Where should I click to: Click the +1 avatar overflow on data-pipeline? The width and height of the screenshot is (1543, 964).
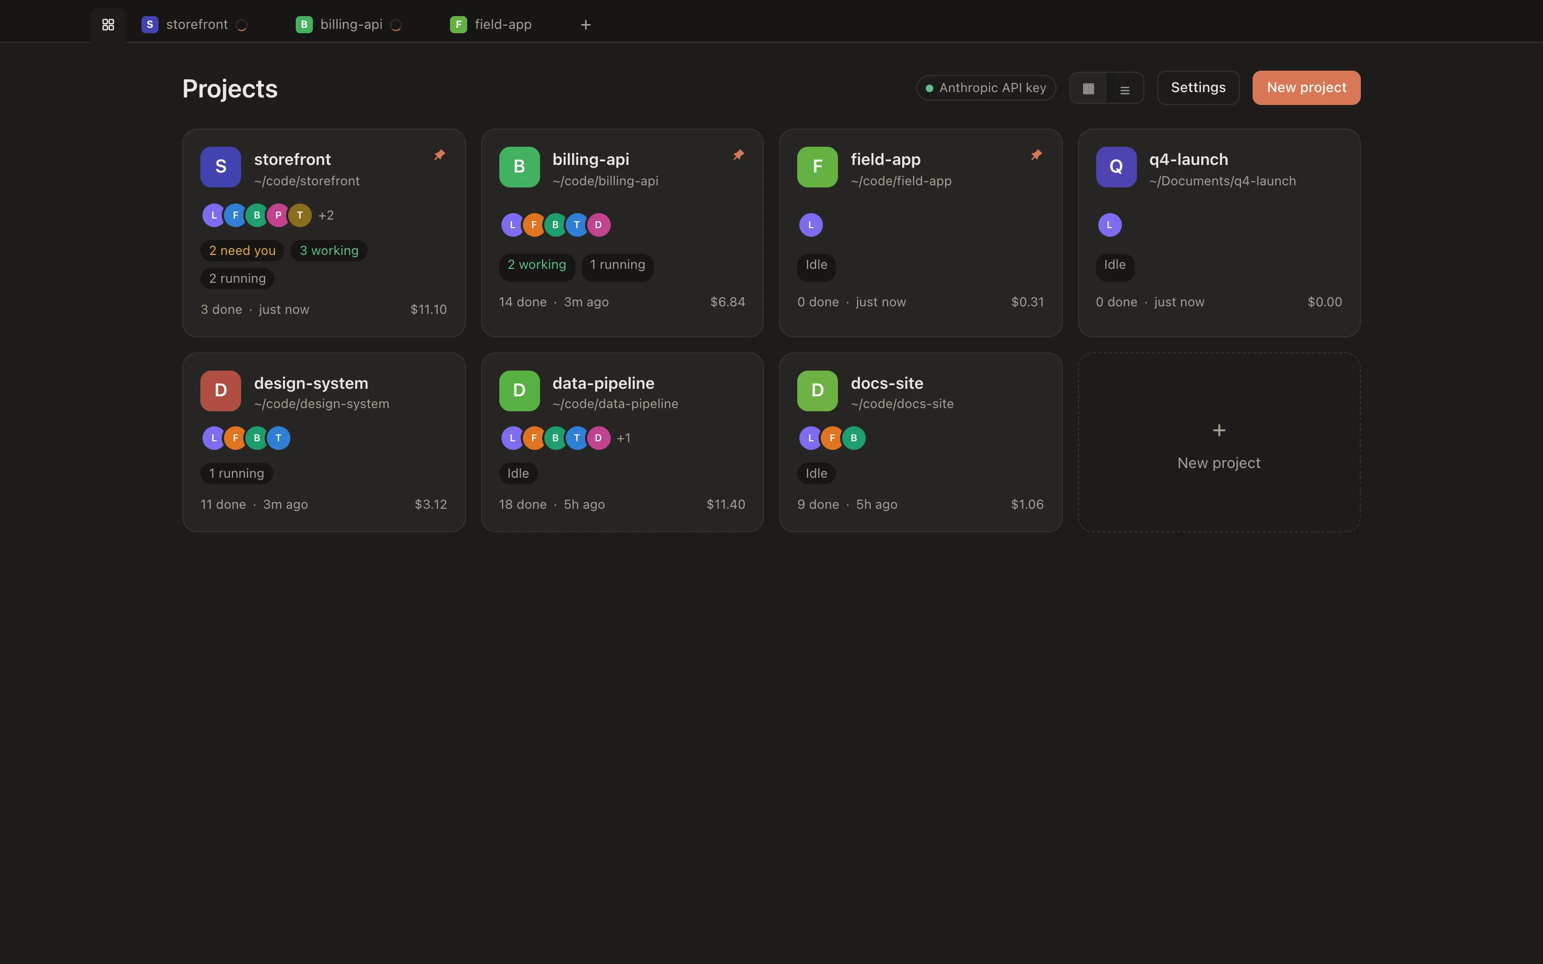(624, 438)
